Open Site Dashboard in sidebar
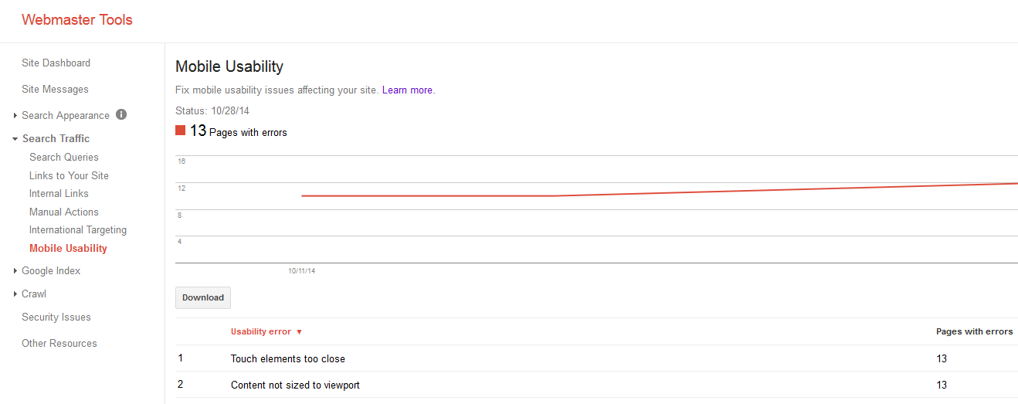This screenshot has height=404, width=1018. click(x=56, y=63)
